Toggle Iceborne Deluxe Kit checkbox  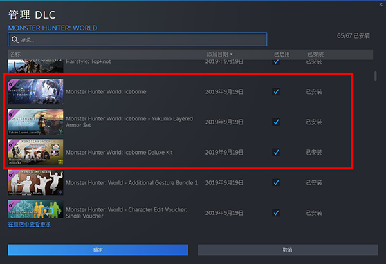pos(276,152)
